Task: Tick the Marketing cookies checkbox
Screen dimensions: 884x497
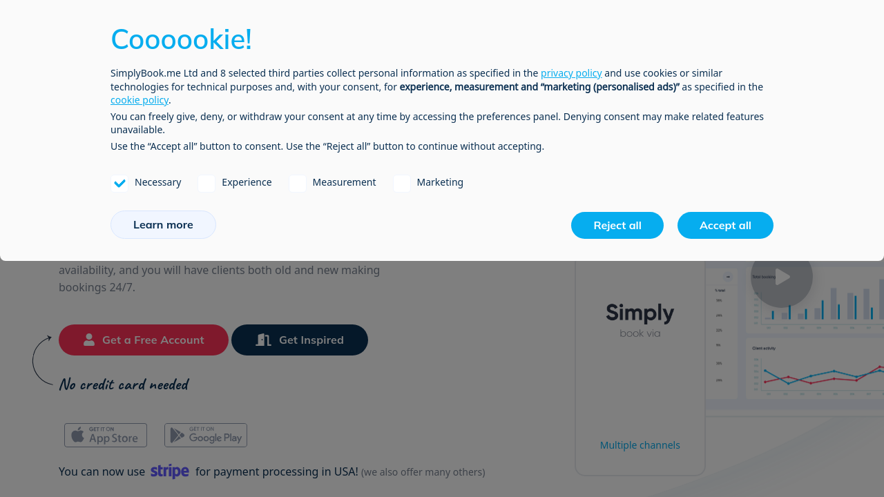Action: [402, 183]
